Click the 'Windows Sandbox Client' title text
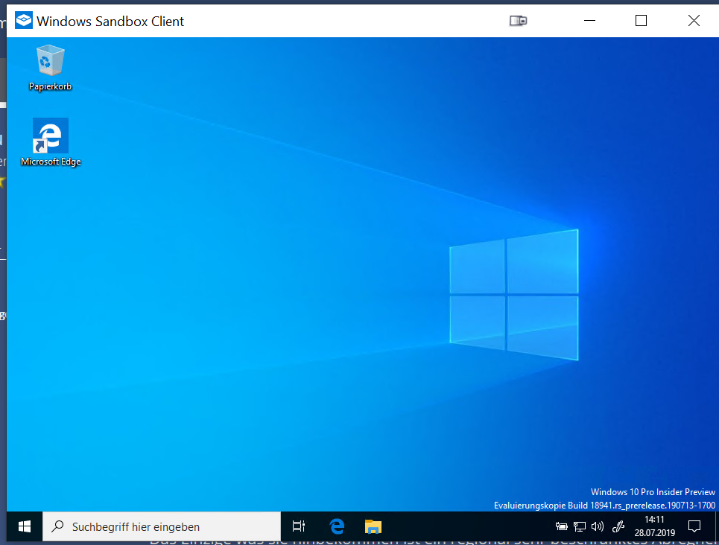This screenshot has width=719, height=545. [x=110, y=21]
